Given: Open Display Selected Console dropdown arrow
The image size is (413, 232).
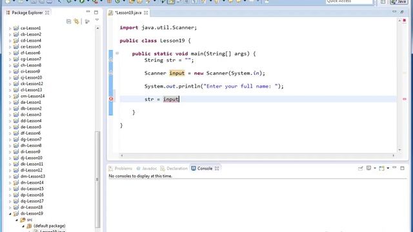Looking at the screenshot, I should [x=374, y=168].
